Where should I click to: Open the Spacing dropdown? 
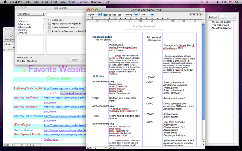click(130, 14)
